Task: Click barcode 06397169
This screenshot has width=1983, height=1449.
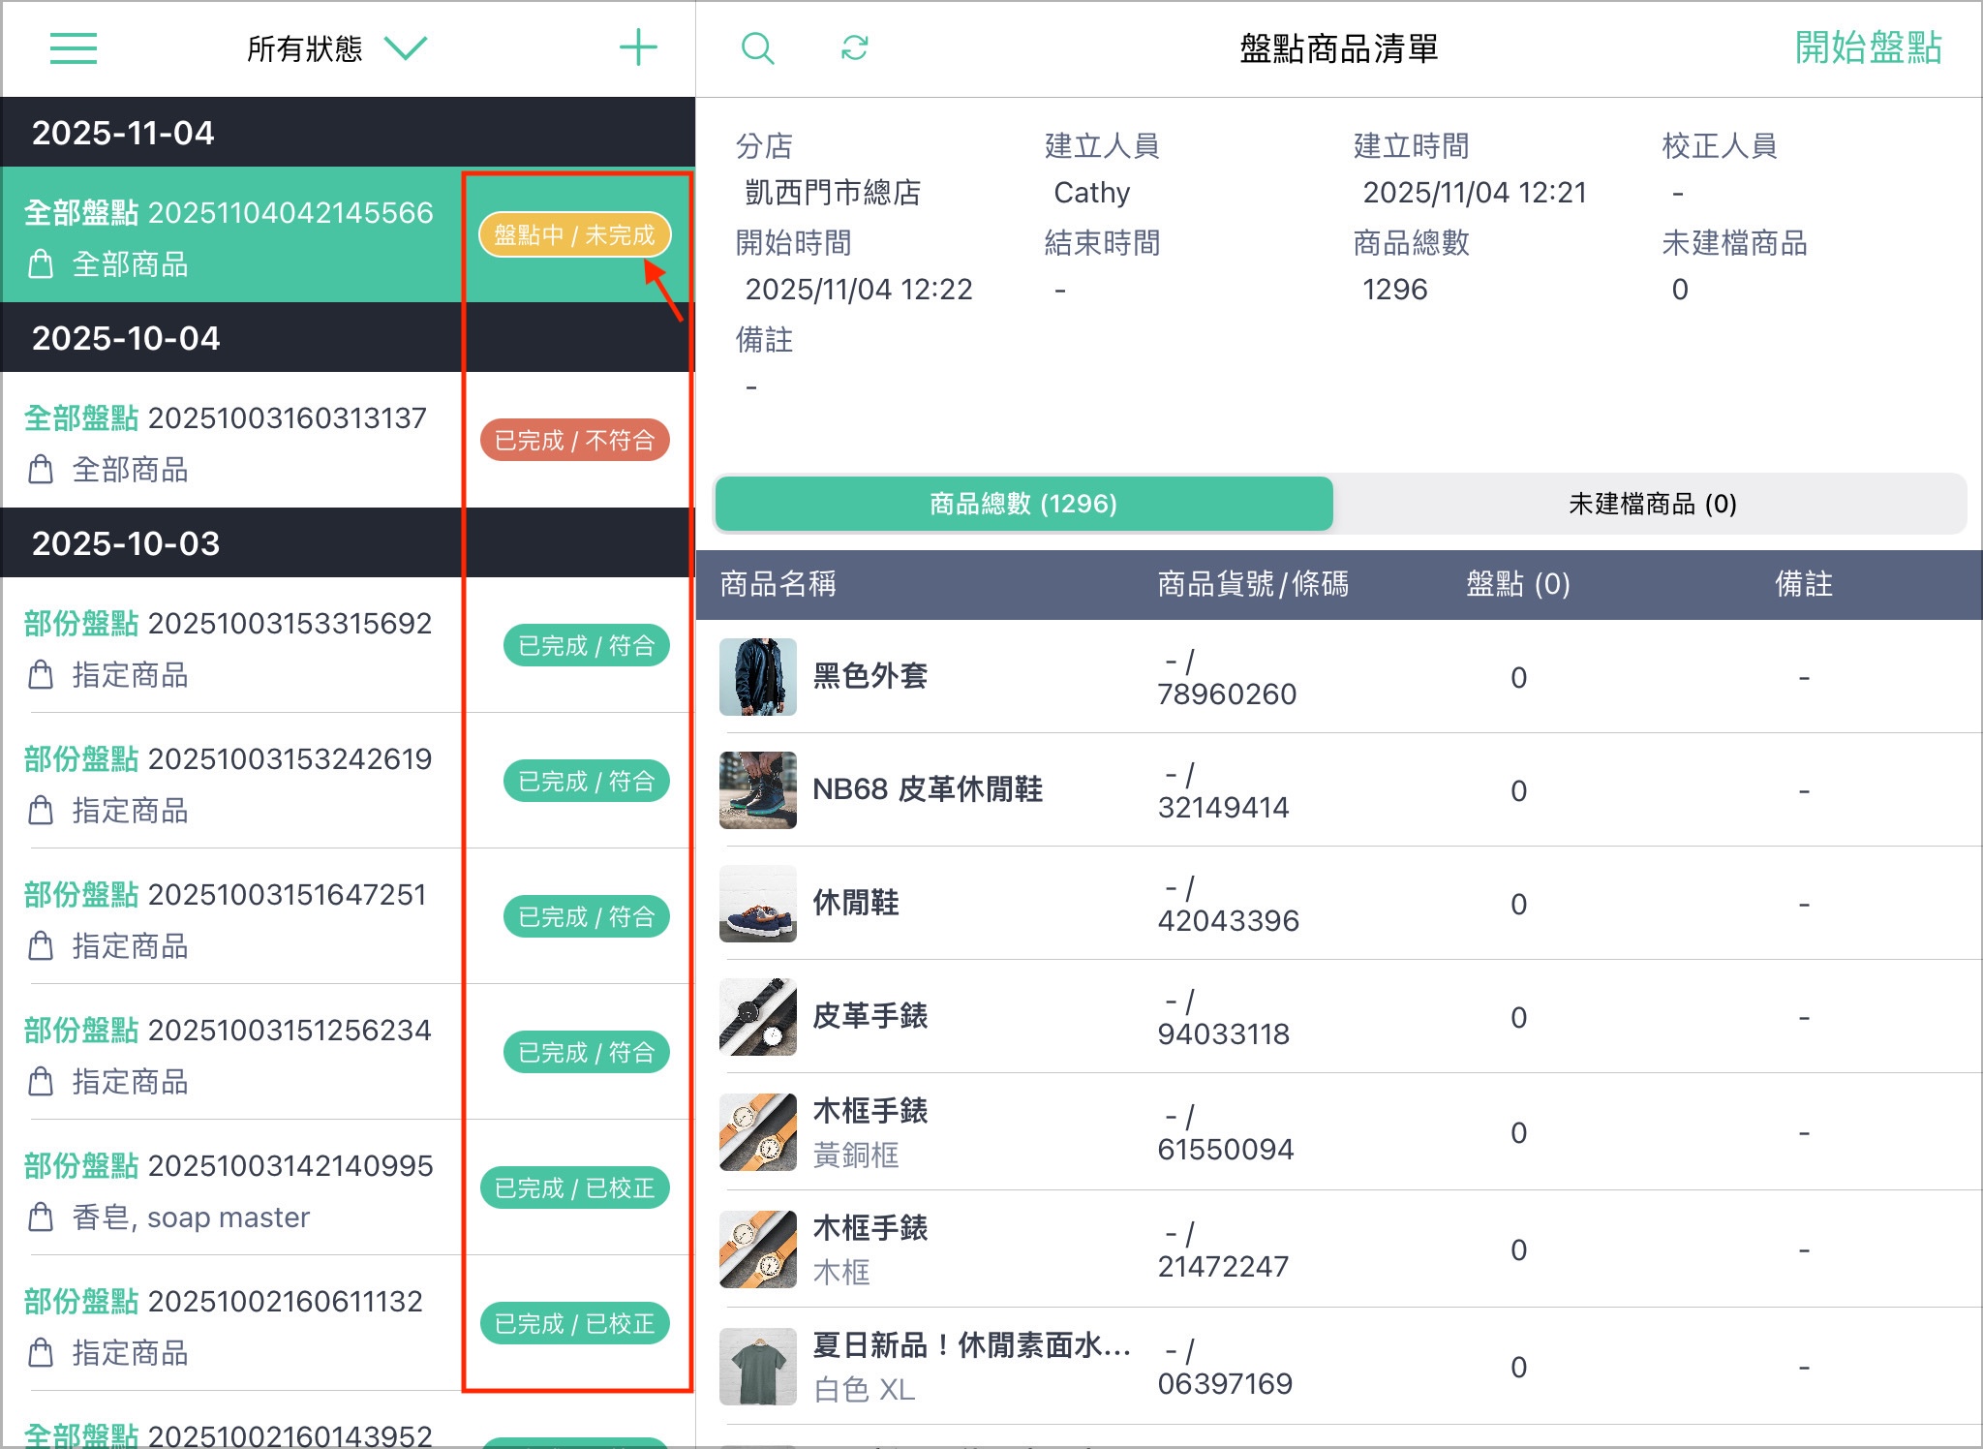Action: coord(1226,1384)
